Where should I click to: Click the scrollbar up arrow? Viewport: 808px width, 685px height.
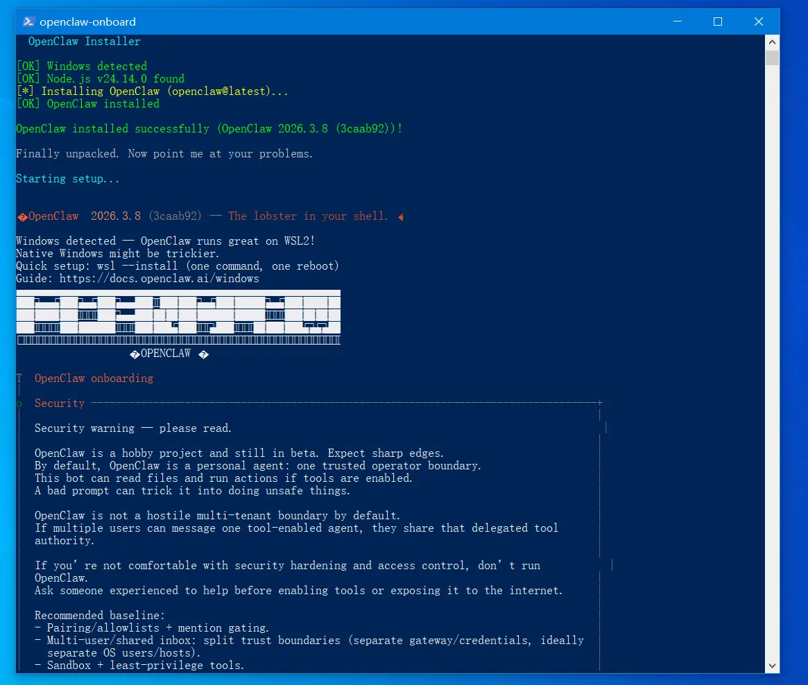(x=772, y=42)
